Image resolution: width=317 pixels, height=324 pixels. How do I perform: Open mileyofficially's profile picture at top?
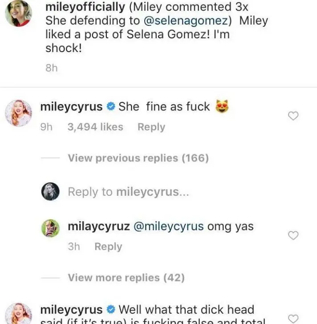pyautogui.click(x=18, y=13)
